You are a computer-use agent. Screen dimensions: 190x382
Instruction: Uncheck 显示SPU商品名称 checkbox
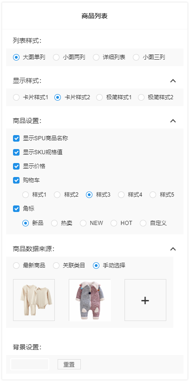[x=16, y=138]
